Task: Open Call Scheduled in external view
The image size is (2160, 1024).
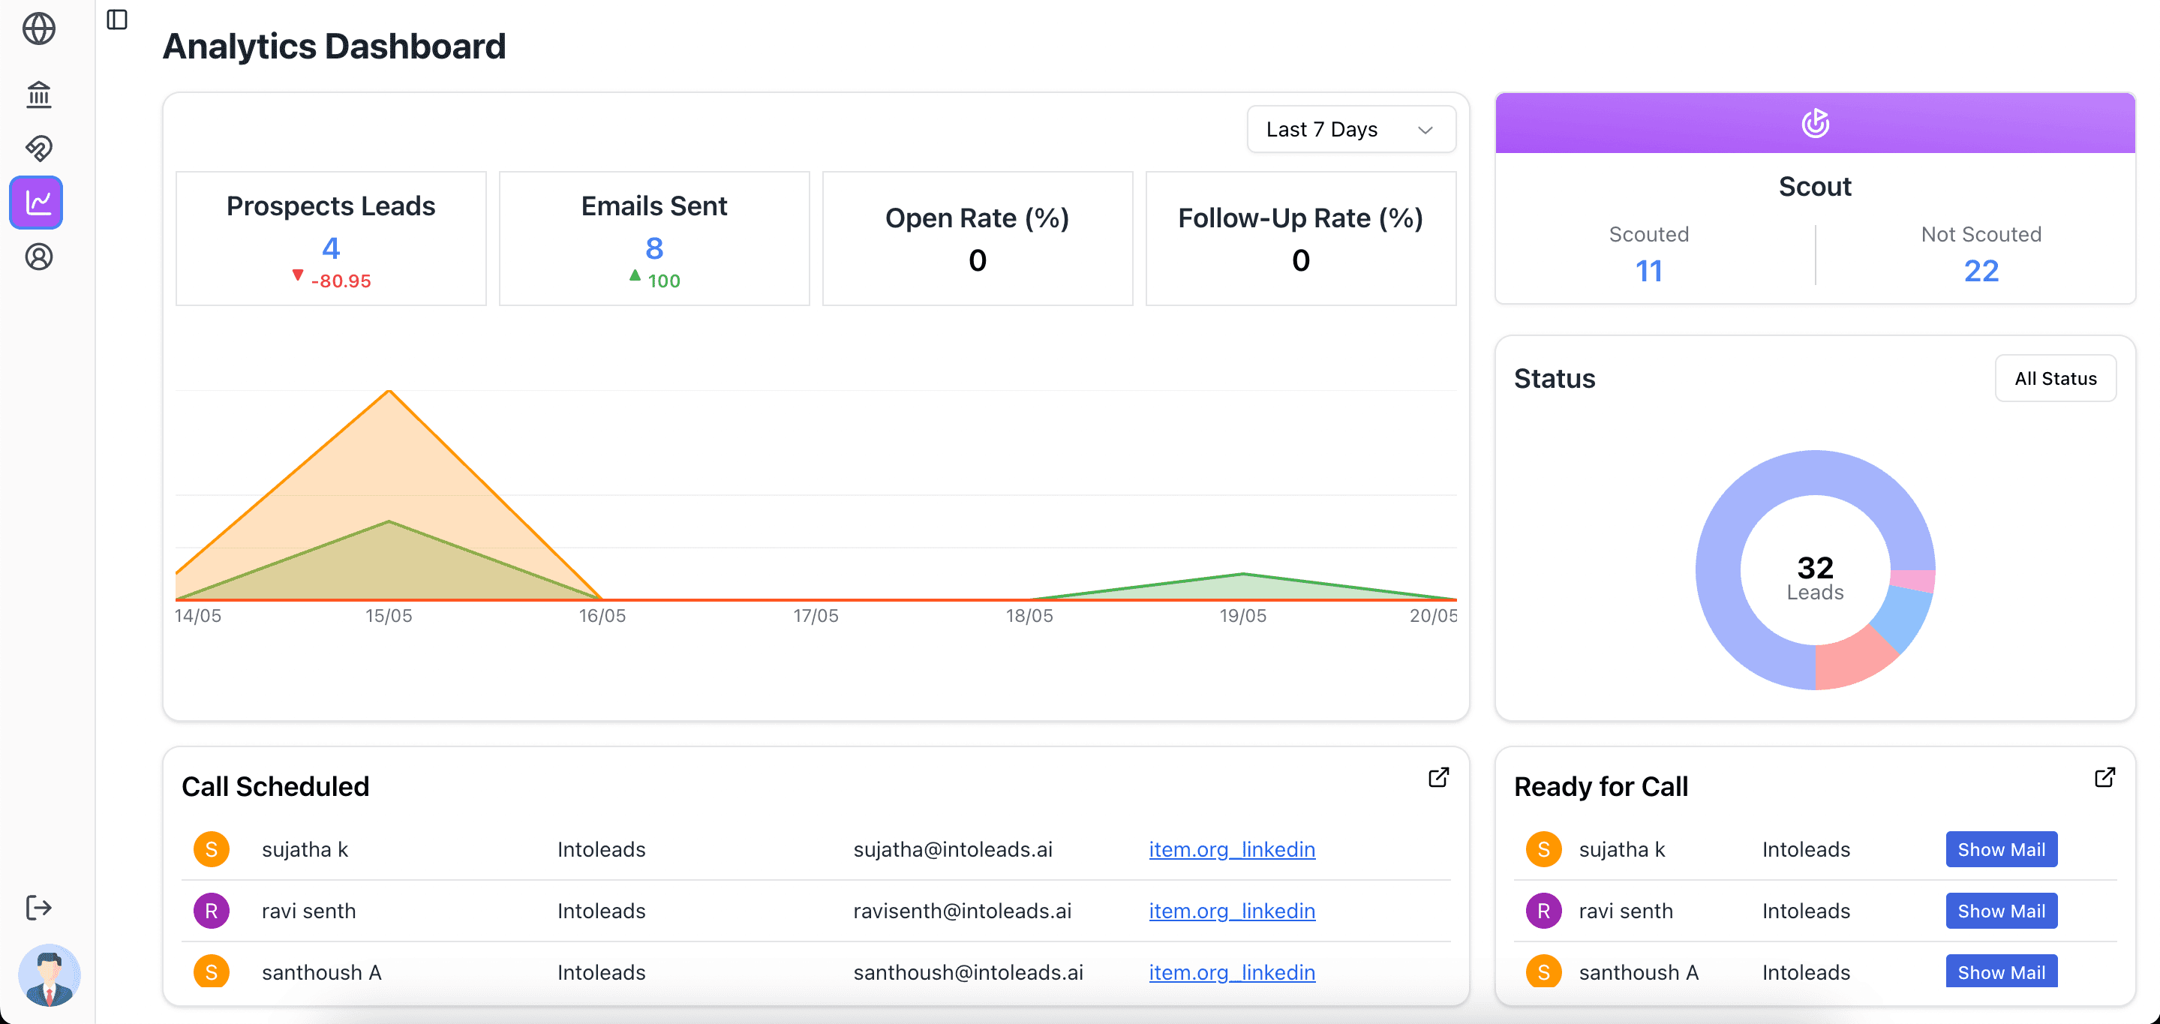Action: [x=1438, y=777]
